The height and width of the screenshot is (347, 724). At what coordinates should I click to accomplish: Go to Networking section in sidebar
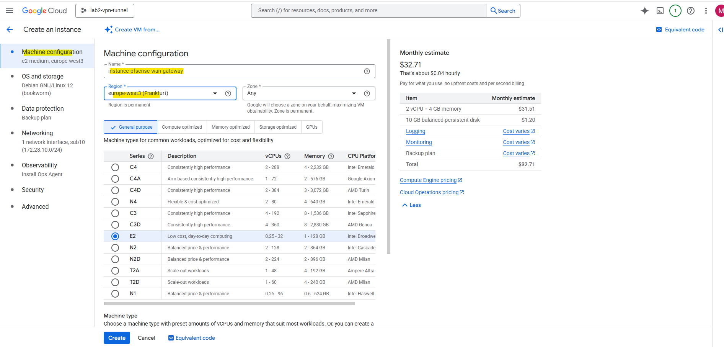pos(38,133)
